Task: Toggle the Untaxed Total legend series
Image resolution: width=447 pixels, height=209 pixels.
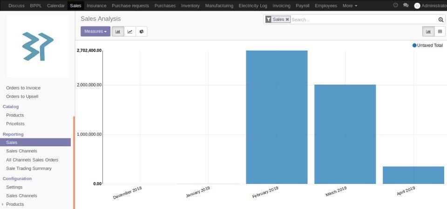Action: [427, 46]
